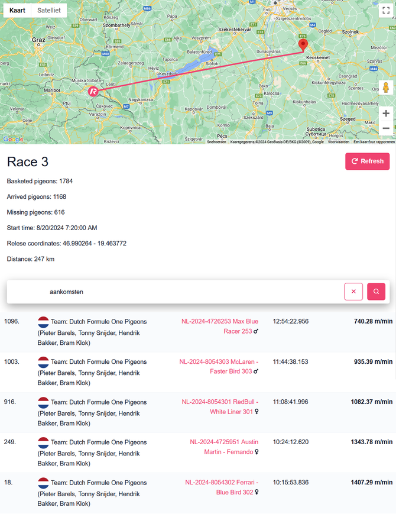This screenshot has width=396, height=514.
Task: Click Distance: 247 km text
Action: point(31,259)
